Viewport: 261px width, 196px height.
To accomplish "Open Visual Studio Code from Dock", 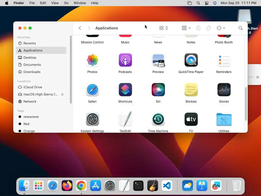I will tap(167, 186).
